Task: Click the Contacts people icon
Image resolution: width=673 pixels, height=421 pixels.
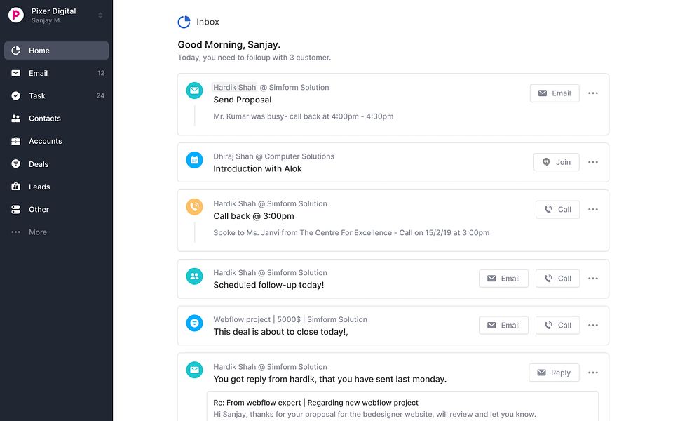Action: point(15,119)
